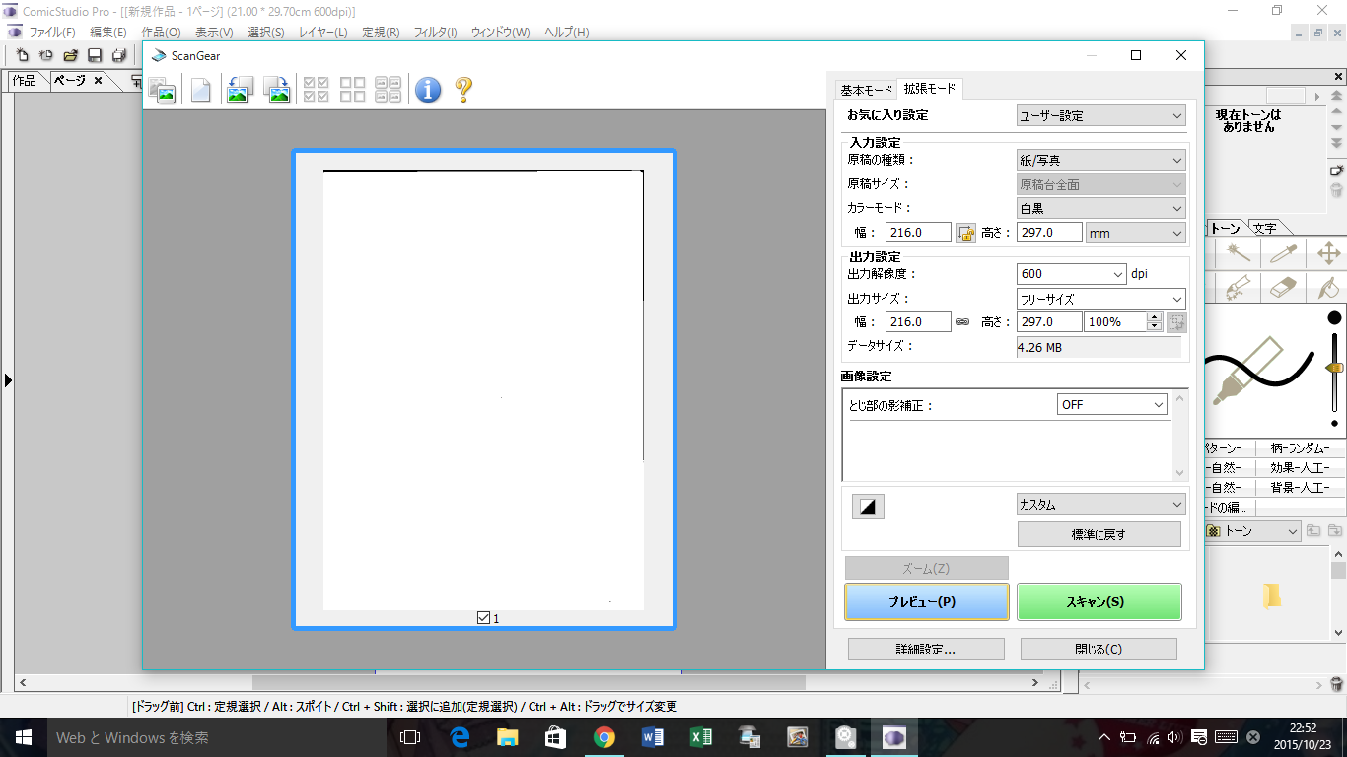Screen dimensions: 1347x757
Task: Open the input unit dropdown showing mm
Action: (1136, 233)
